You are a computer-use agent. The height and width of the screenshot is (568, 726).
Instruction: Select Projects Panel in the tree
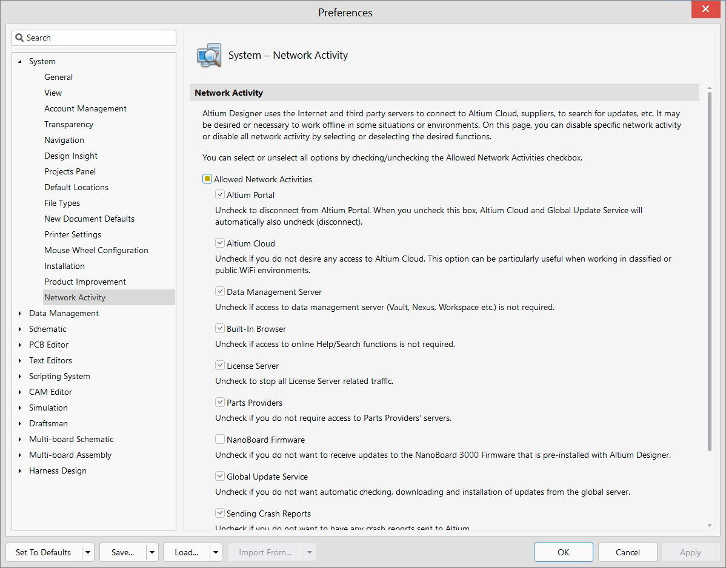point(70,171)
